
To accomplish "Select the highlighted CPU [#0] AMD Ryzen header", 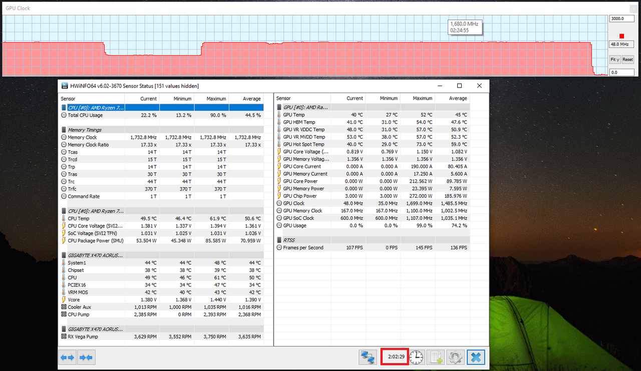I will (x=161, y=108).
